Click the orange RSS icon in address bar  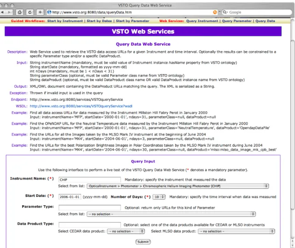point(215,12)
